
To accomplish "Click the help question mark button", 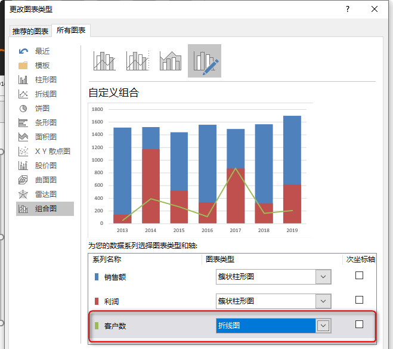I will point(347,9).
